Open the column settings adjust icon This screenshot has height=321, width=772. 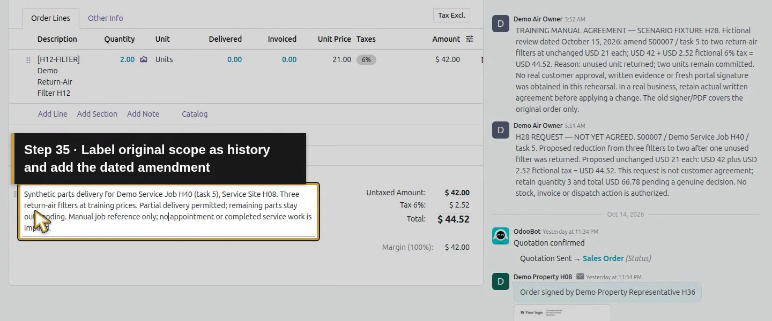pyautogui.click(x=470, y=39)
